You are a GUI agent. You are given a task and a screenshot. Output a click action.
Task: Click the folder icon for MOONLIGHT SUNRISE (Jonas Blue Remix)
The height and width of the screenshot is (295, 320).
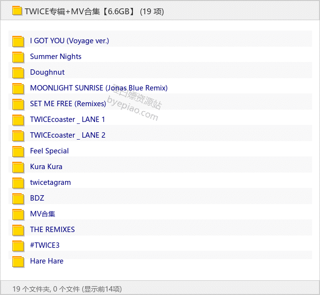[18, 88]
